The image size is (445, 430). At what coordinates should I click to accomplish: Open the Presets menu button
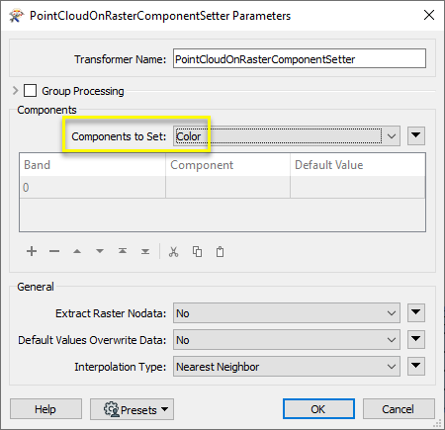[x=132, y=409]
